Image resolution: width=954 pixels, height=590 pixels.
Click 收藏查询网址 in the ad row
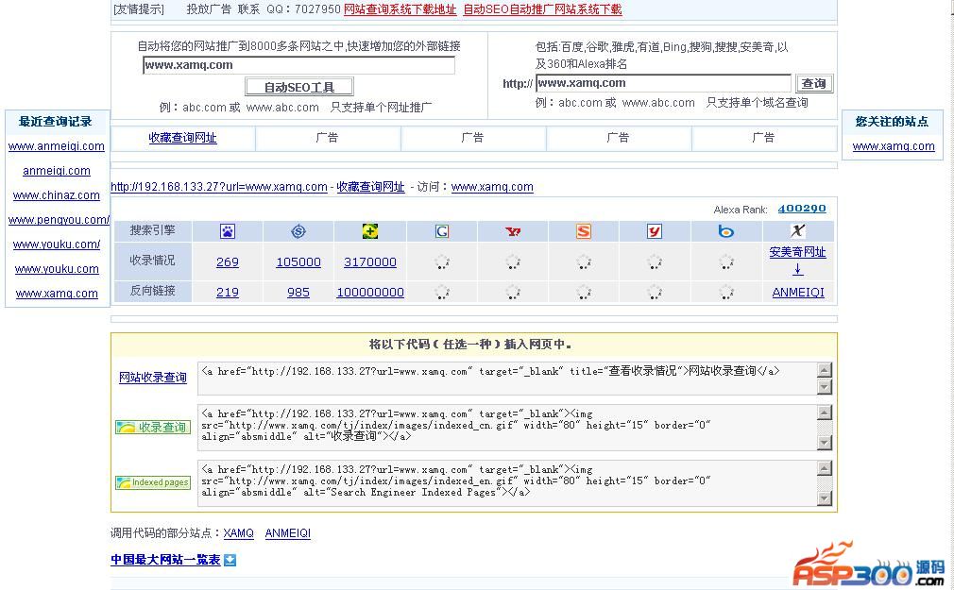(x=182, y=138)
